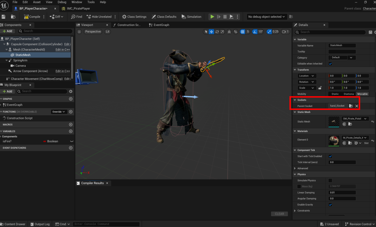The image size is (376, 227).
Task: Open SM_Pirate_Pistol static mesh dropdown
Action: pyautogui.click(x=355, y=119)
